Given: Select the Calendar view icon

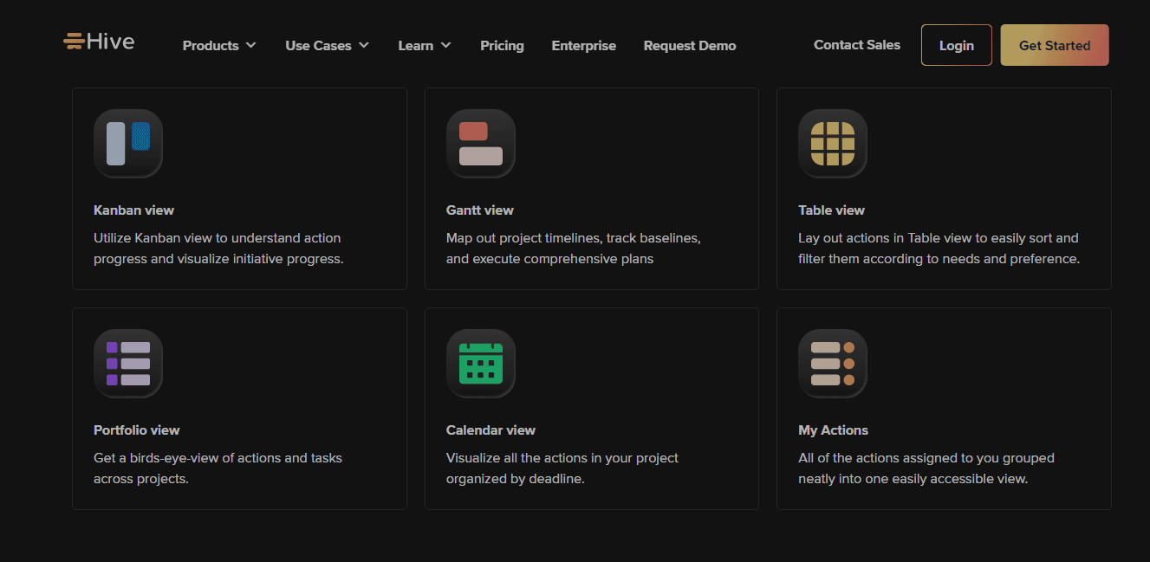Looking at the screenshot, I should 480,364.
